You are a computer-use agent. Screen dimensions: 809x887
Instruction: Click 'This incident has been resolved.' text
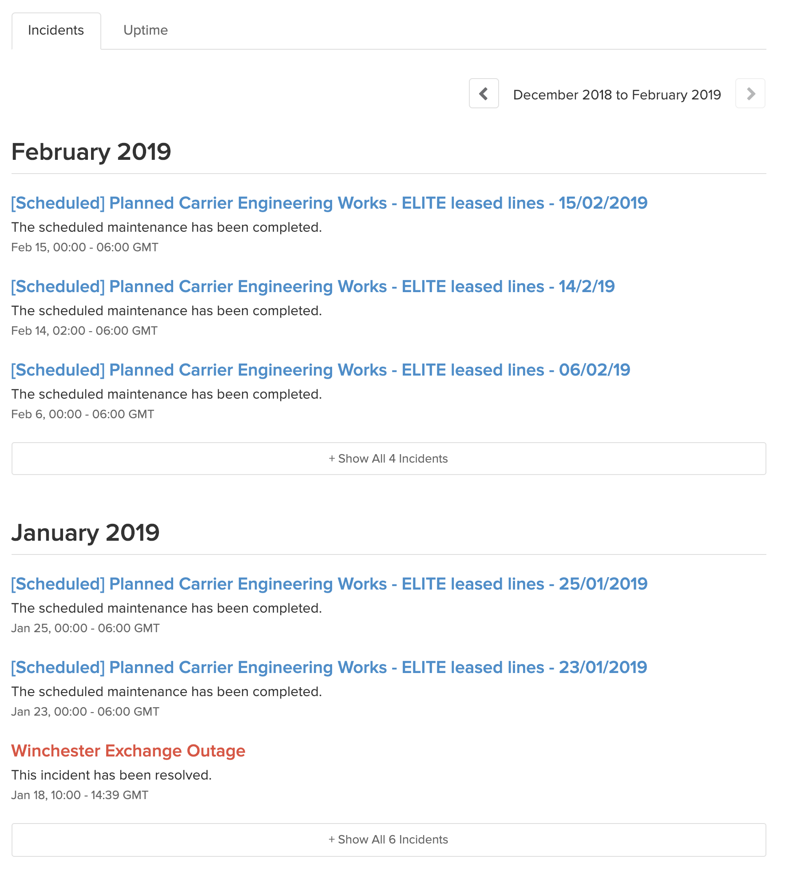[111, 775]
